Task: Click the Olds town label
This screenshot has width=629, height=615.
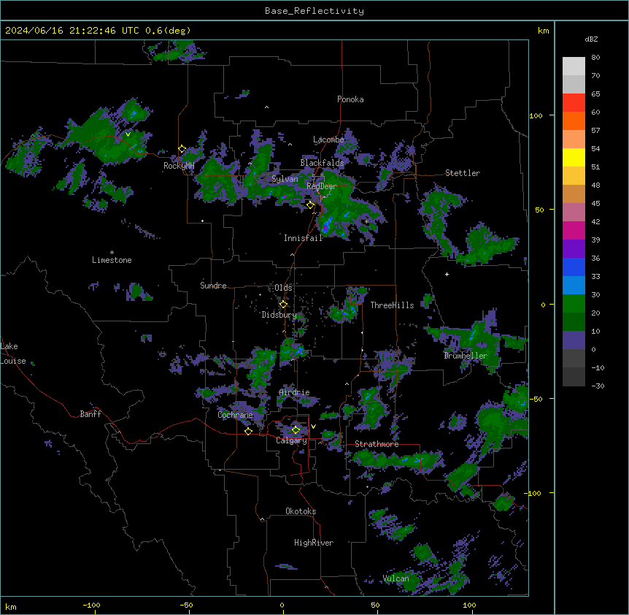Action: (x=283, y=288)
